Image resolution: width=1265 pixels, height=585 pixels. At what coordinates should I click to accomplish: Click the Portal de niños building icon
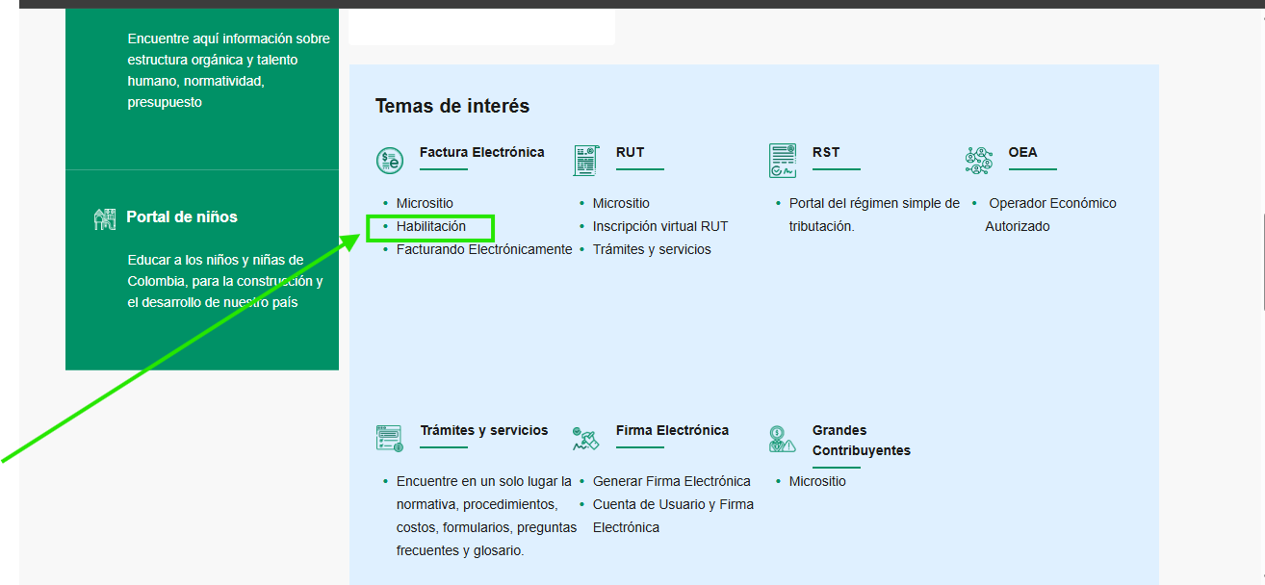[x=105, y=218]
